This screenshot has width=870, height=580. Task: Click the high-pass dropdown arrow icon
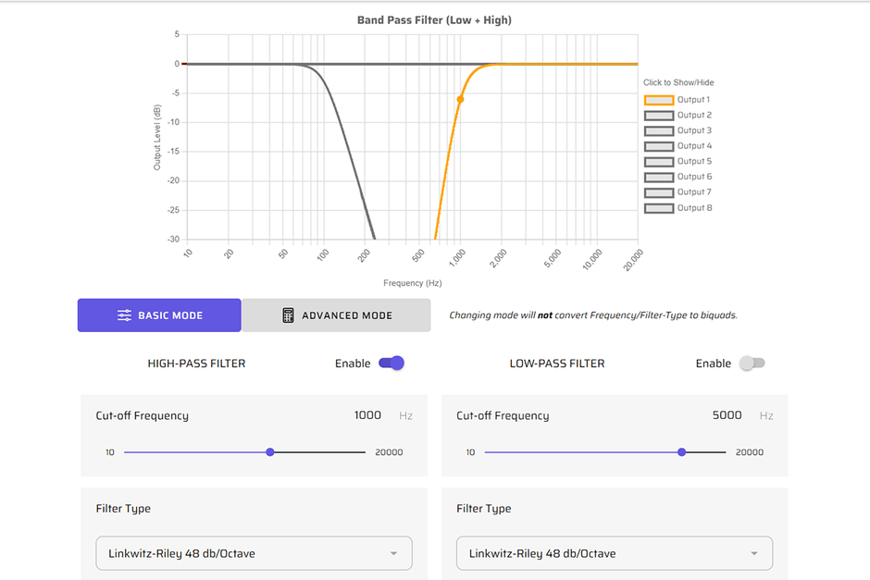(393, 553)
